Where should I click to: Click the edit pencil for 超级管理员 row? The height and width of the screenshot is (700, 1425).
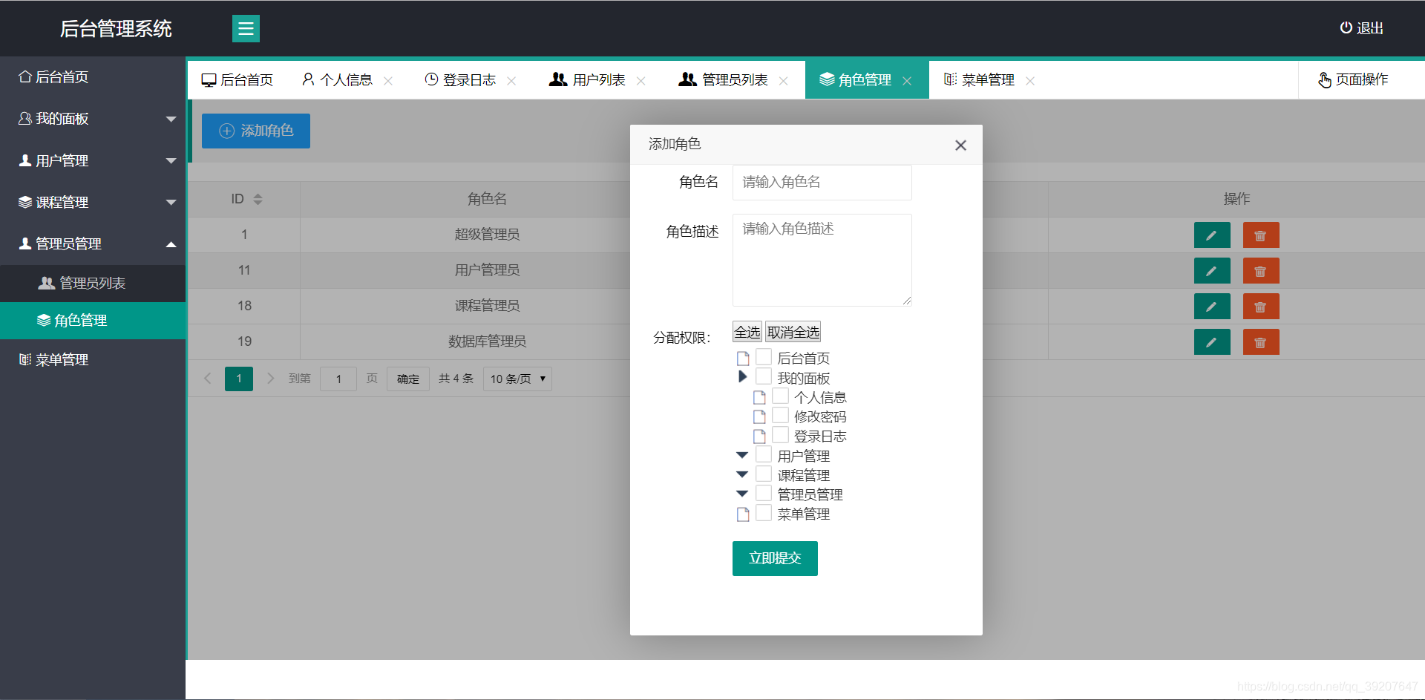[x=1212, y=235]
